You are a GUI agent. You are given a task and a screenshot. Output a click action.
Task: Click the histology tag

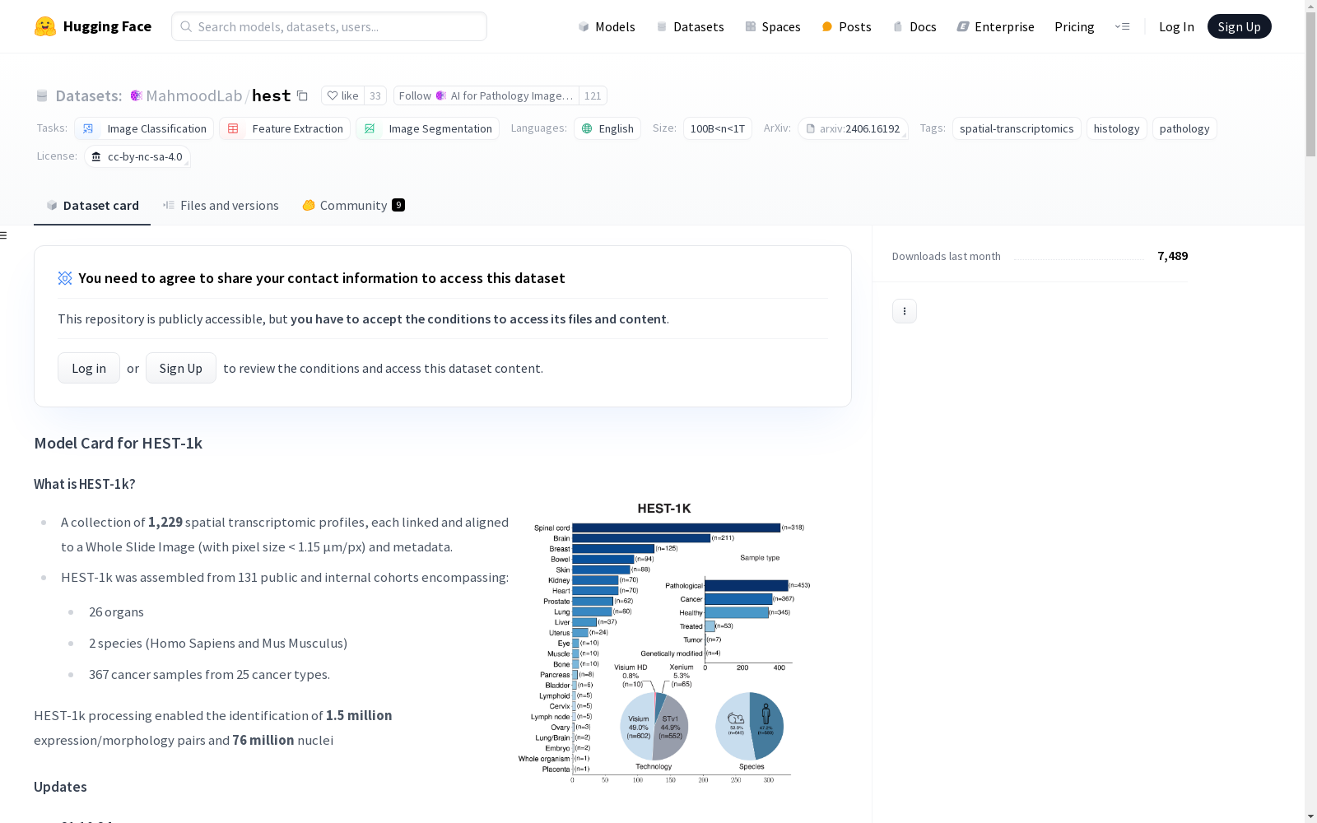coord(1116,128)
